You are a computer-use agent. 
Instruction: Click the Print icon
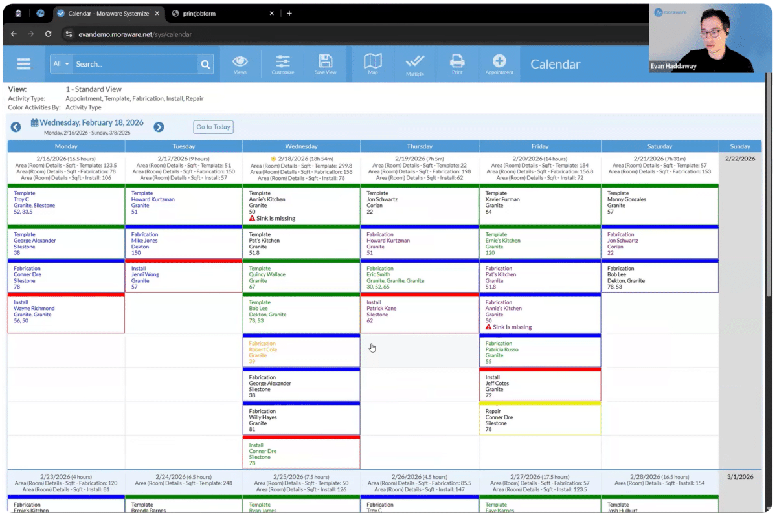tap(457, 63)
